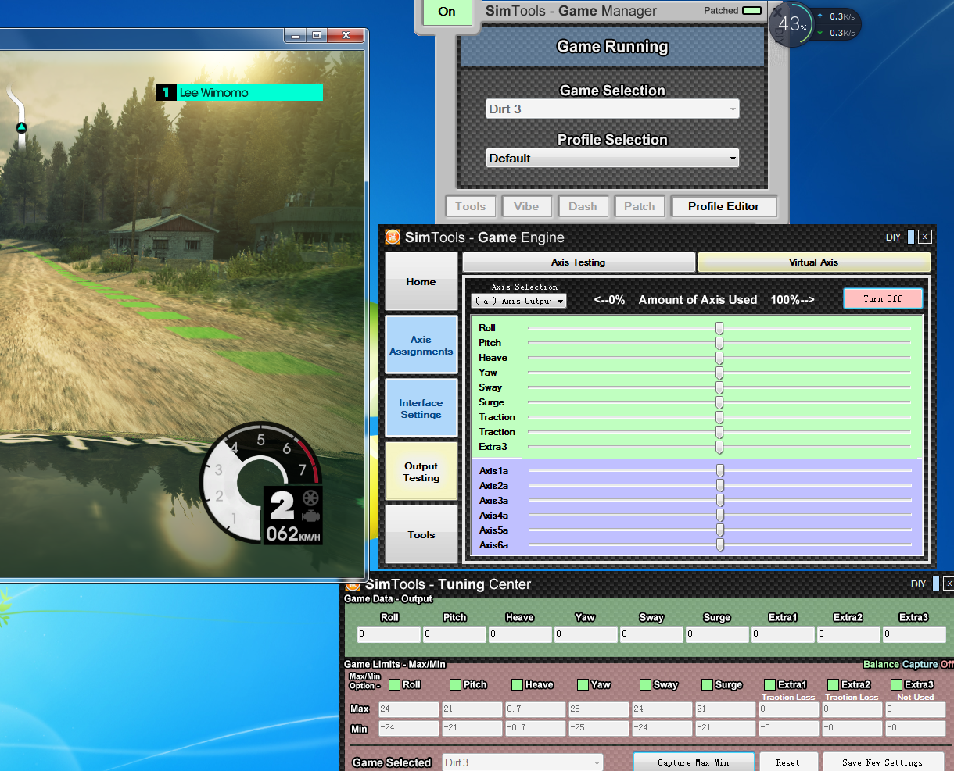This screenshot has height=771, width=954.
Task: Open the Tools section in Game Engine sidebar
Action: tap(421, 535)
